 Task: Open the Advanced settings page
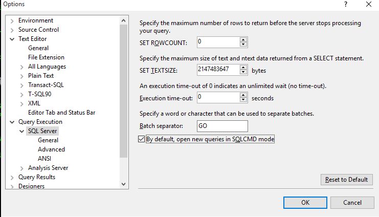coord(51,149)
